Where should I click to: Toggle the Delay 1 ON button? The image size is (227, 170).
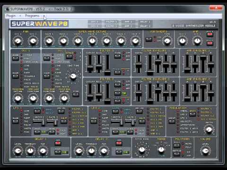58,143
